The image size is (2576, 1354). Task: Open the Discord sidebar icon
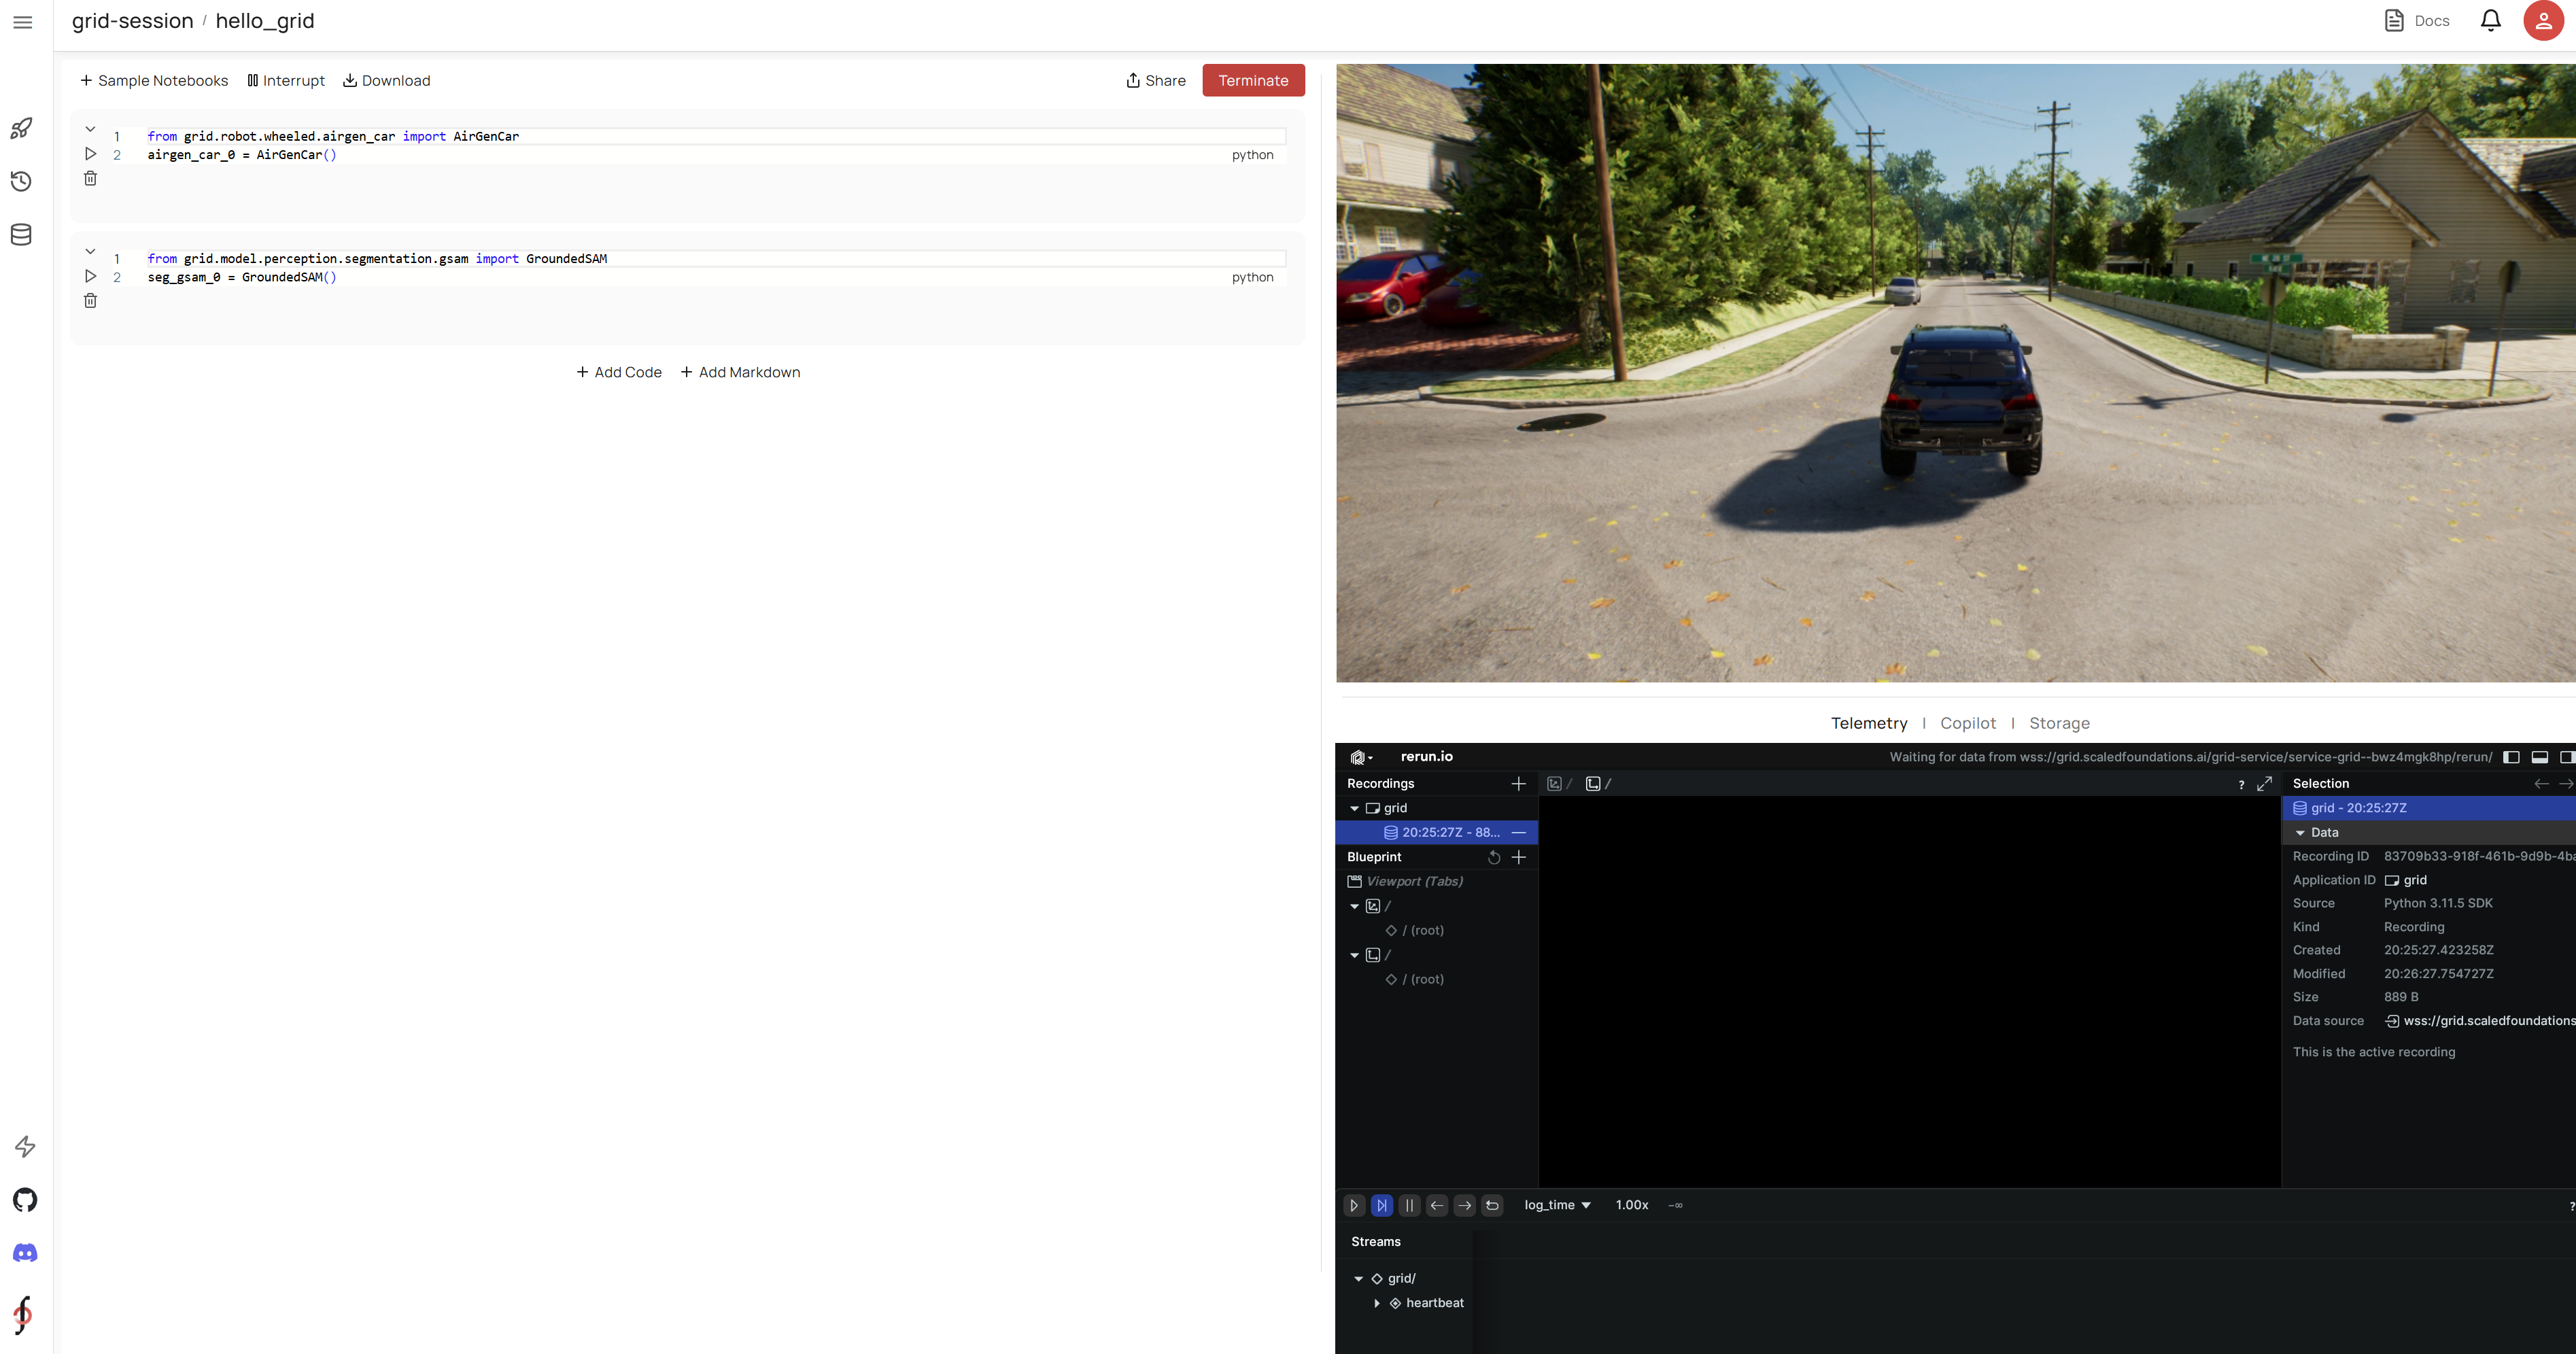click(x=25, y=1253)
